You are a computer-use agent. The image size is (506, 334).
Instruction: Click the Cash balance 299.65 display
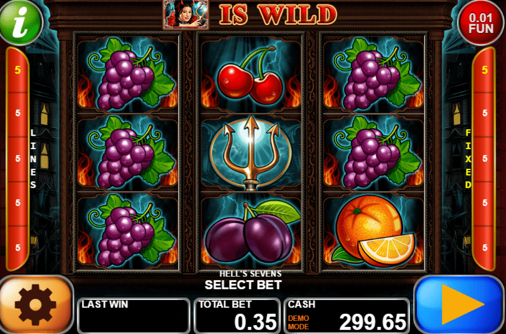(347, 315)
